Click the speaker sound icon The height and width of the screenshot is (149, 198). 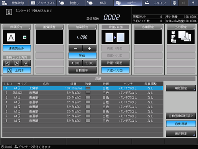183,3
